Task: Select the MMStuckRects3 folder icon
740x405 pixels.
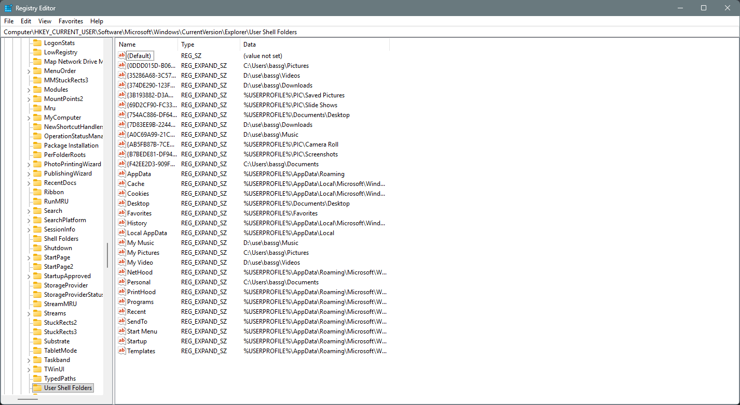Action: point(37,80)
